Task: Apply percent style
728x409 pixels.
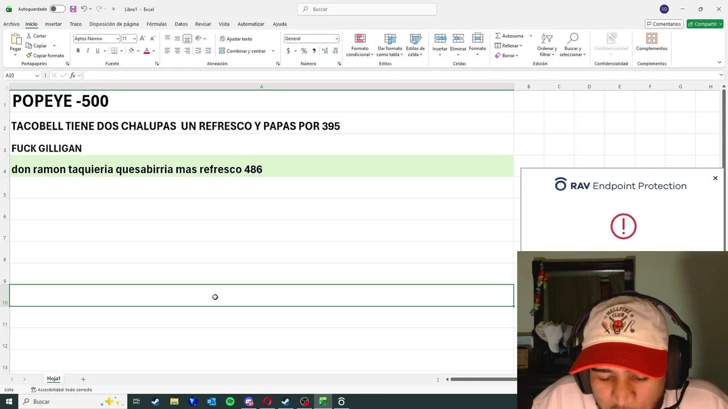Action: [304, 51]
